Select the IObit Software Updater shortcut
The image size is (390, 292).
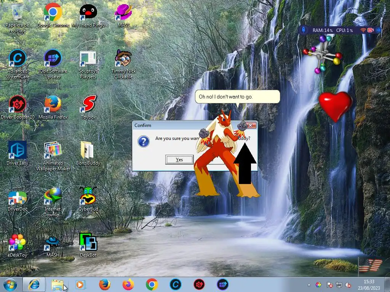pyautogui.click(x=53, y=64)
